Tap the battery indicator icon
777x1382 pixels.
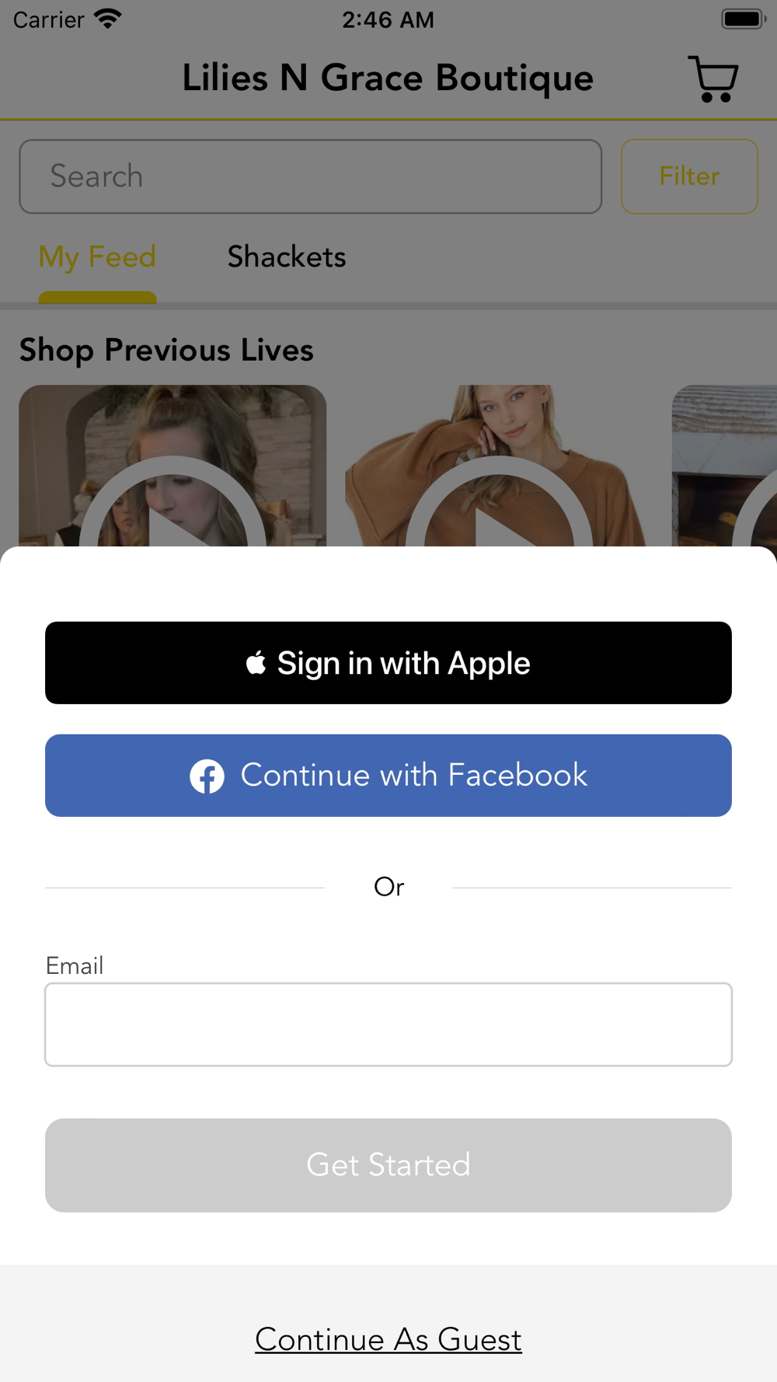pos(744,19)
